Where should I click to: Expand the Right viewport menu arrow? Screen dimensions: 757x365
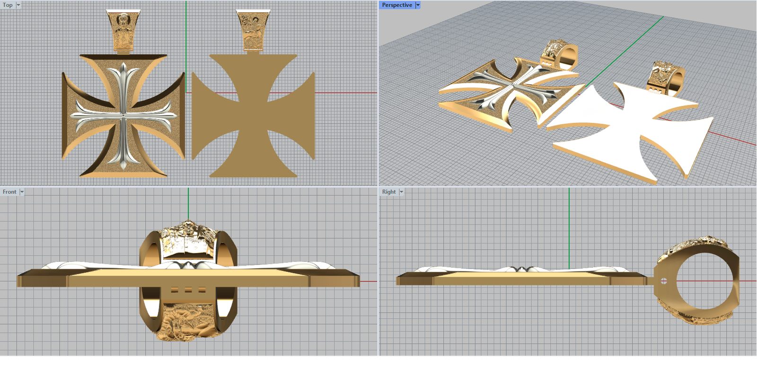[x=401, y=192]
